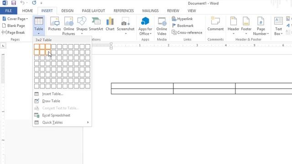Viewport: 292px width, 164px height.
Task: Click the bottom-right cell of the table grid
Action: [x=88, y=86]
